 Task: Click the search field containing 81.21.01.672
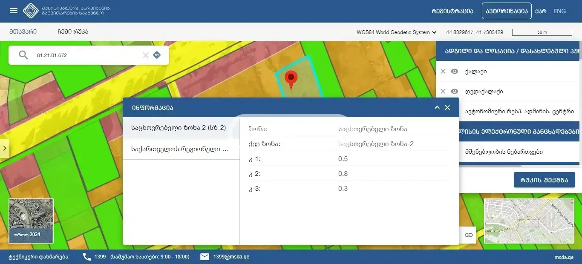(x=89, y=55)
